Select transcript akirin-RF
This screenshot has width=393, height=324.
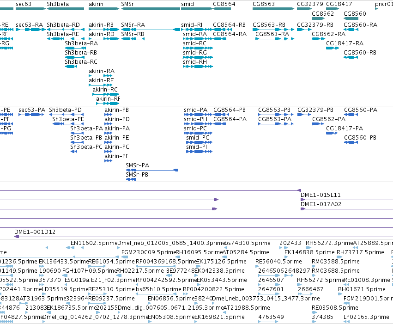click(108, 99)
